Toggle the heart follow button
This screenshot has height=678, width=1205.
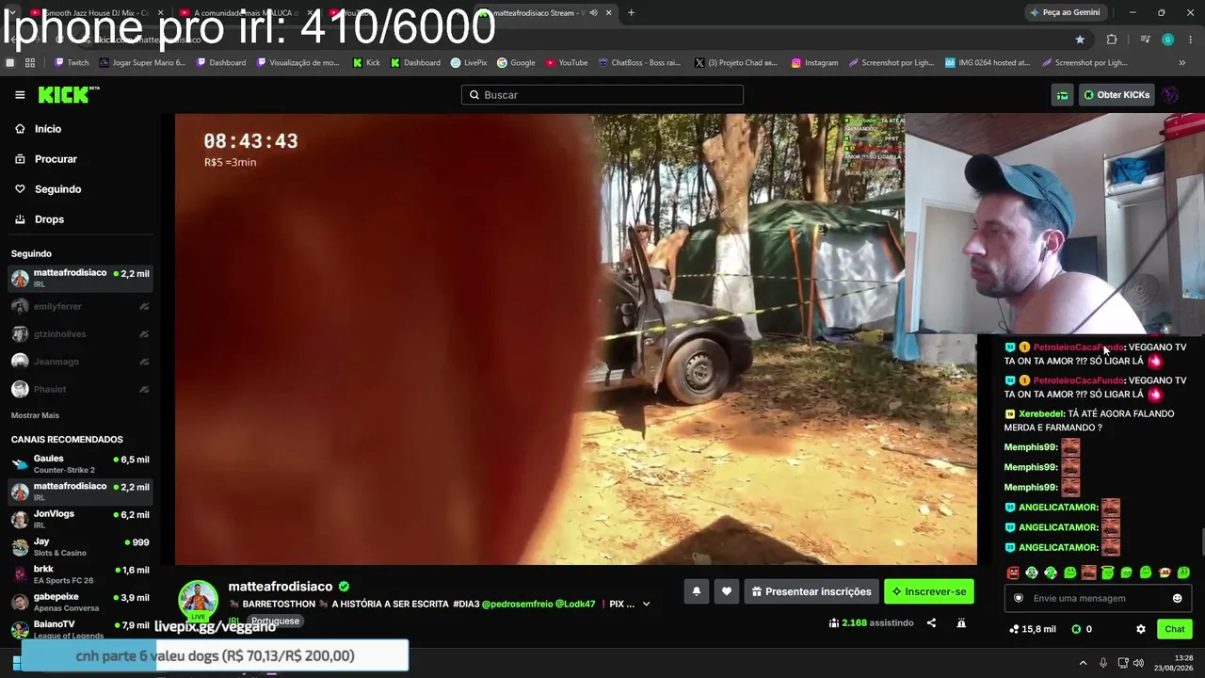[727, 591]
